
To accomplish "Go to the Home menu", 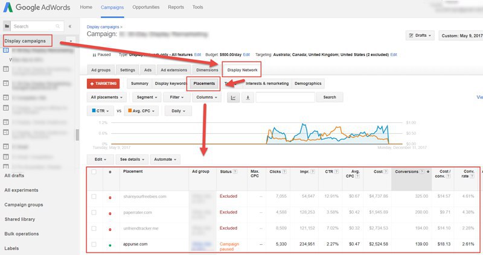I will (x=86, y=7).
